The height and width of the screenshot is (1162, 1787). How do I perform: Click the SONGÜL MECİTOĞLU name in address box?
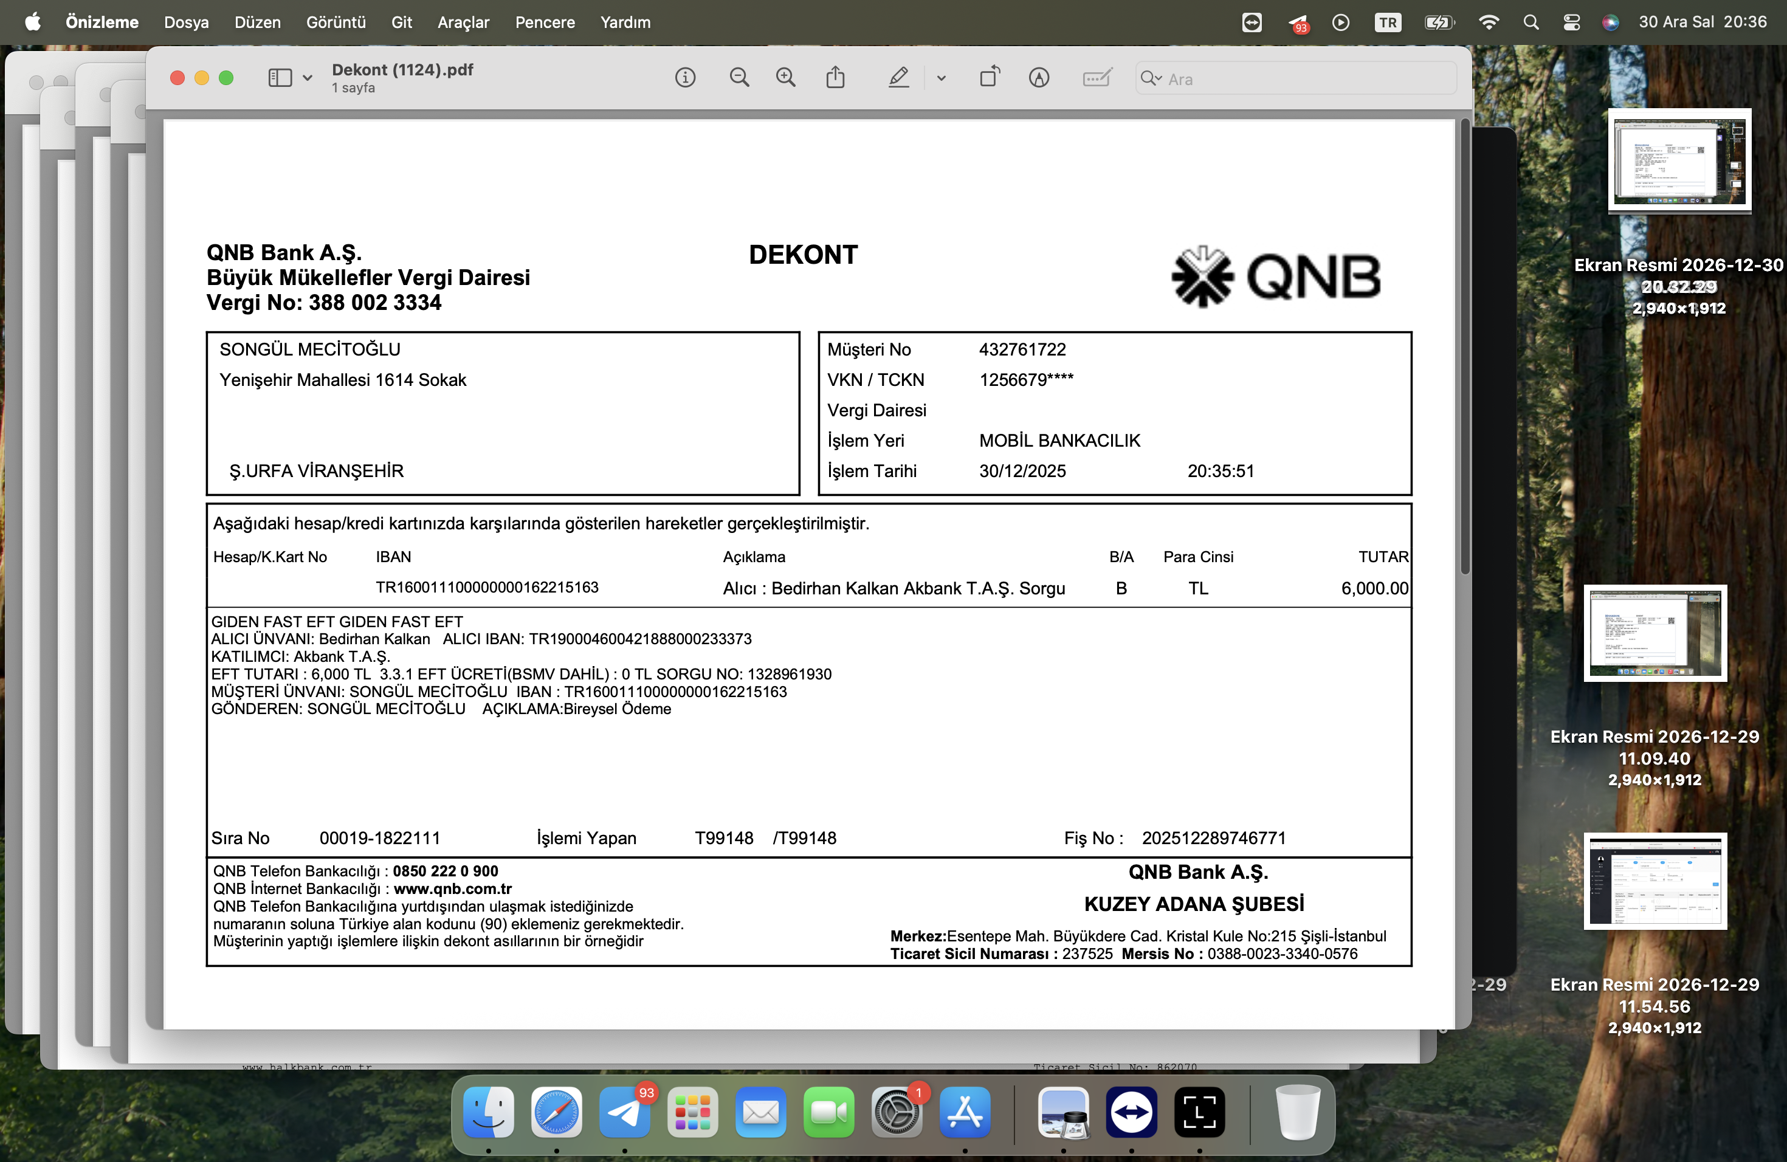309,349
